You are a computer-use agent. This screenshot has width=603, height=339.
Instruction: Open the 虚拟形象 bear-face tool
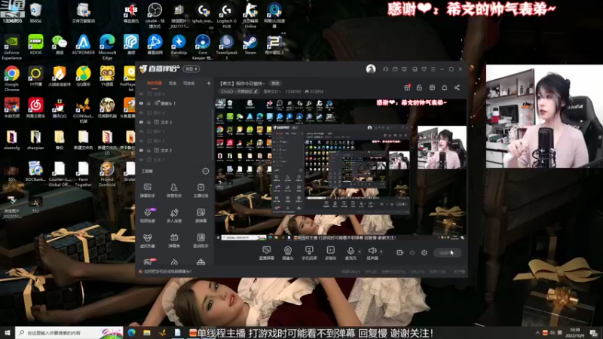click(x=147, y=240)
